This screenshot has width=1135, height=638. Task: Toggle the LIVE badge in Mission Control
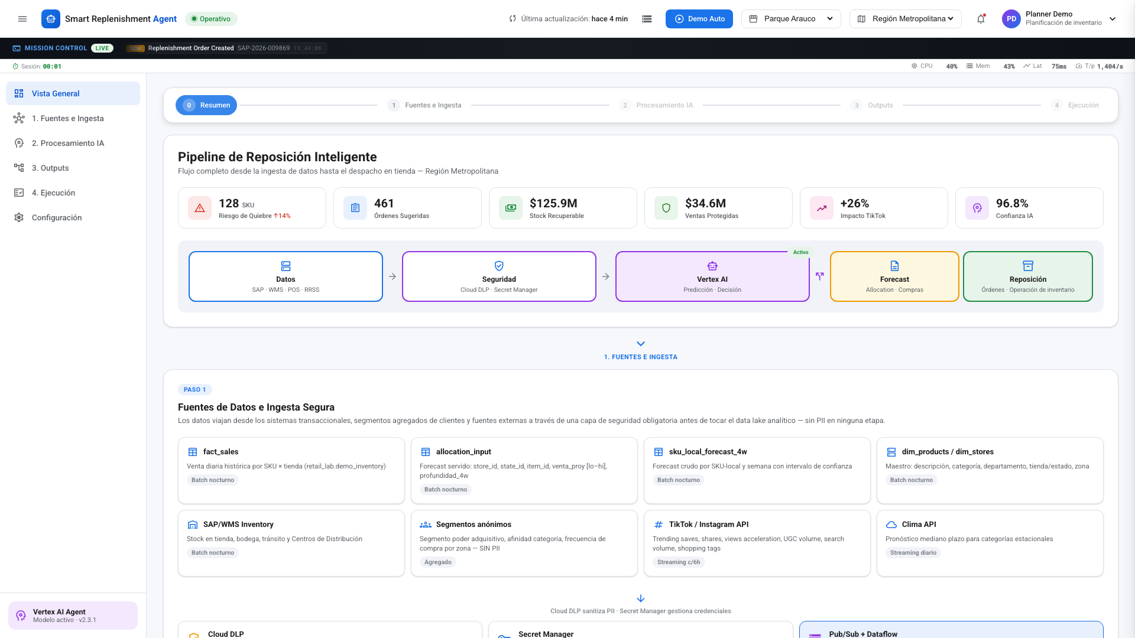(x=102, y=48)
